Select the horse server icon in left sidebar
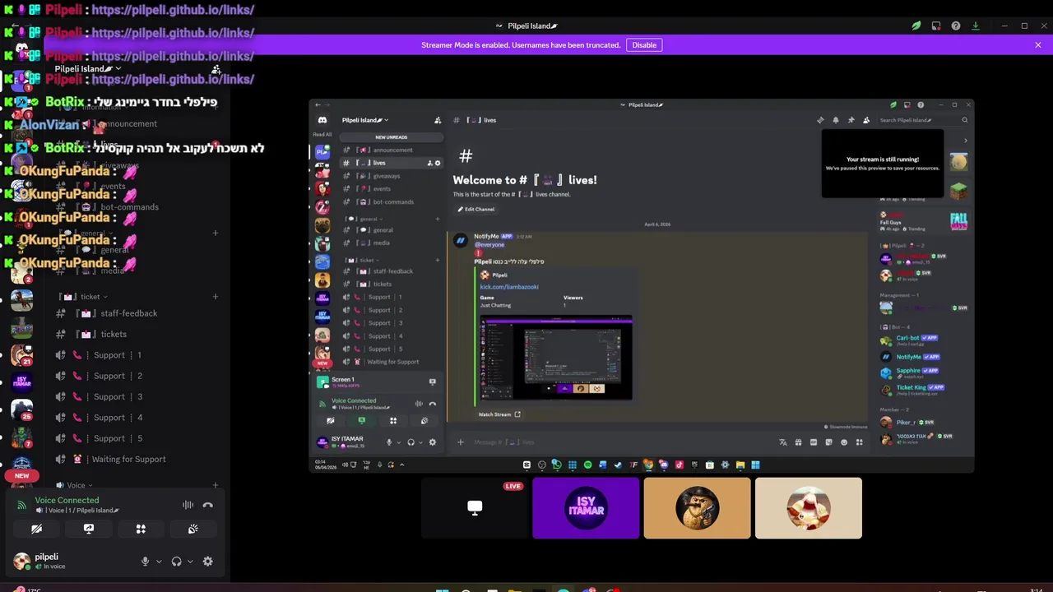 pos(22,300)
